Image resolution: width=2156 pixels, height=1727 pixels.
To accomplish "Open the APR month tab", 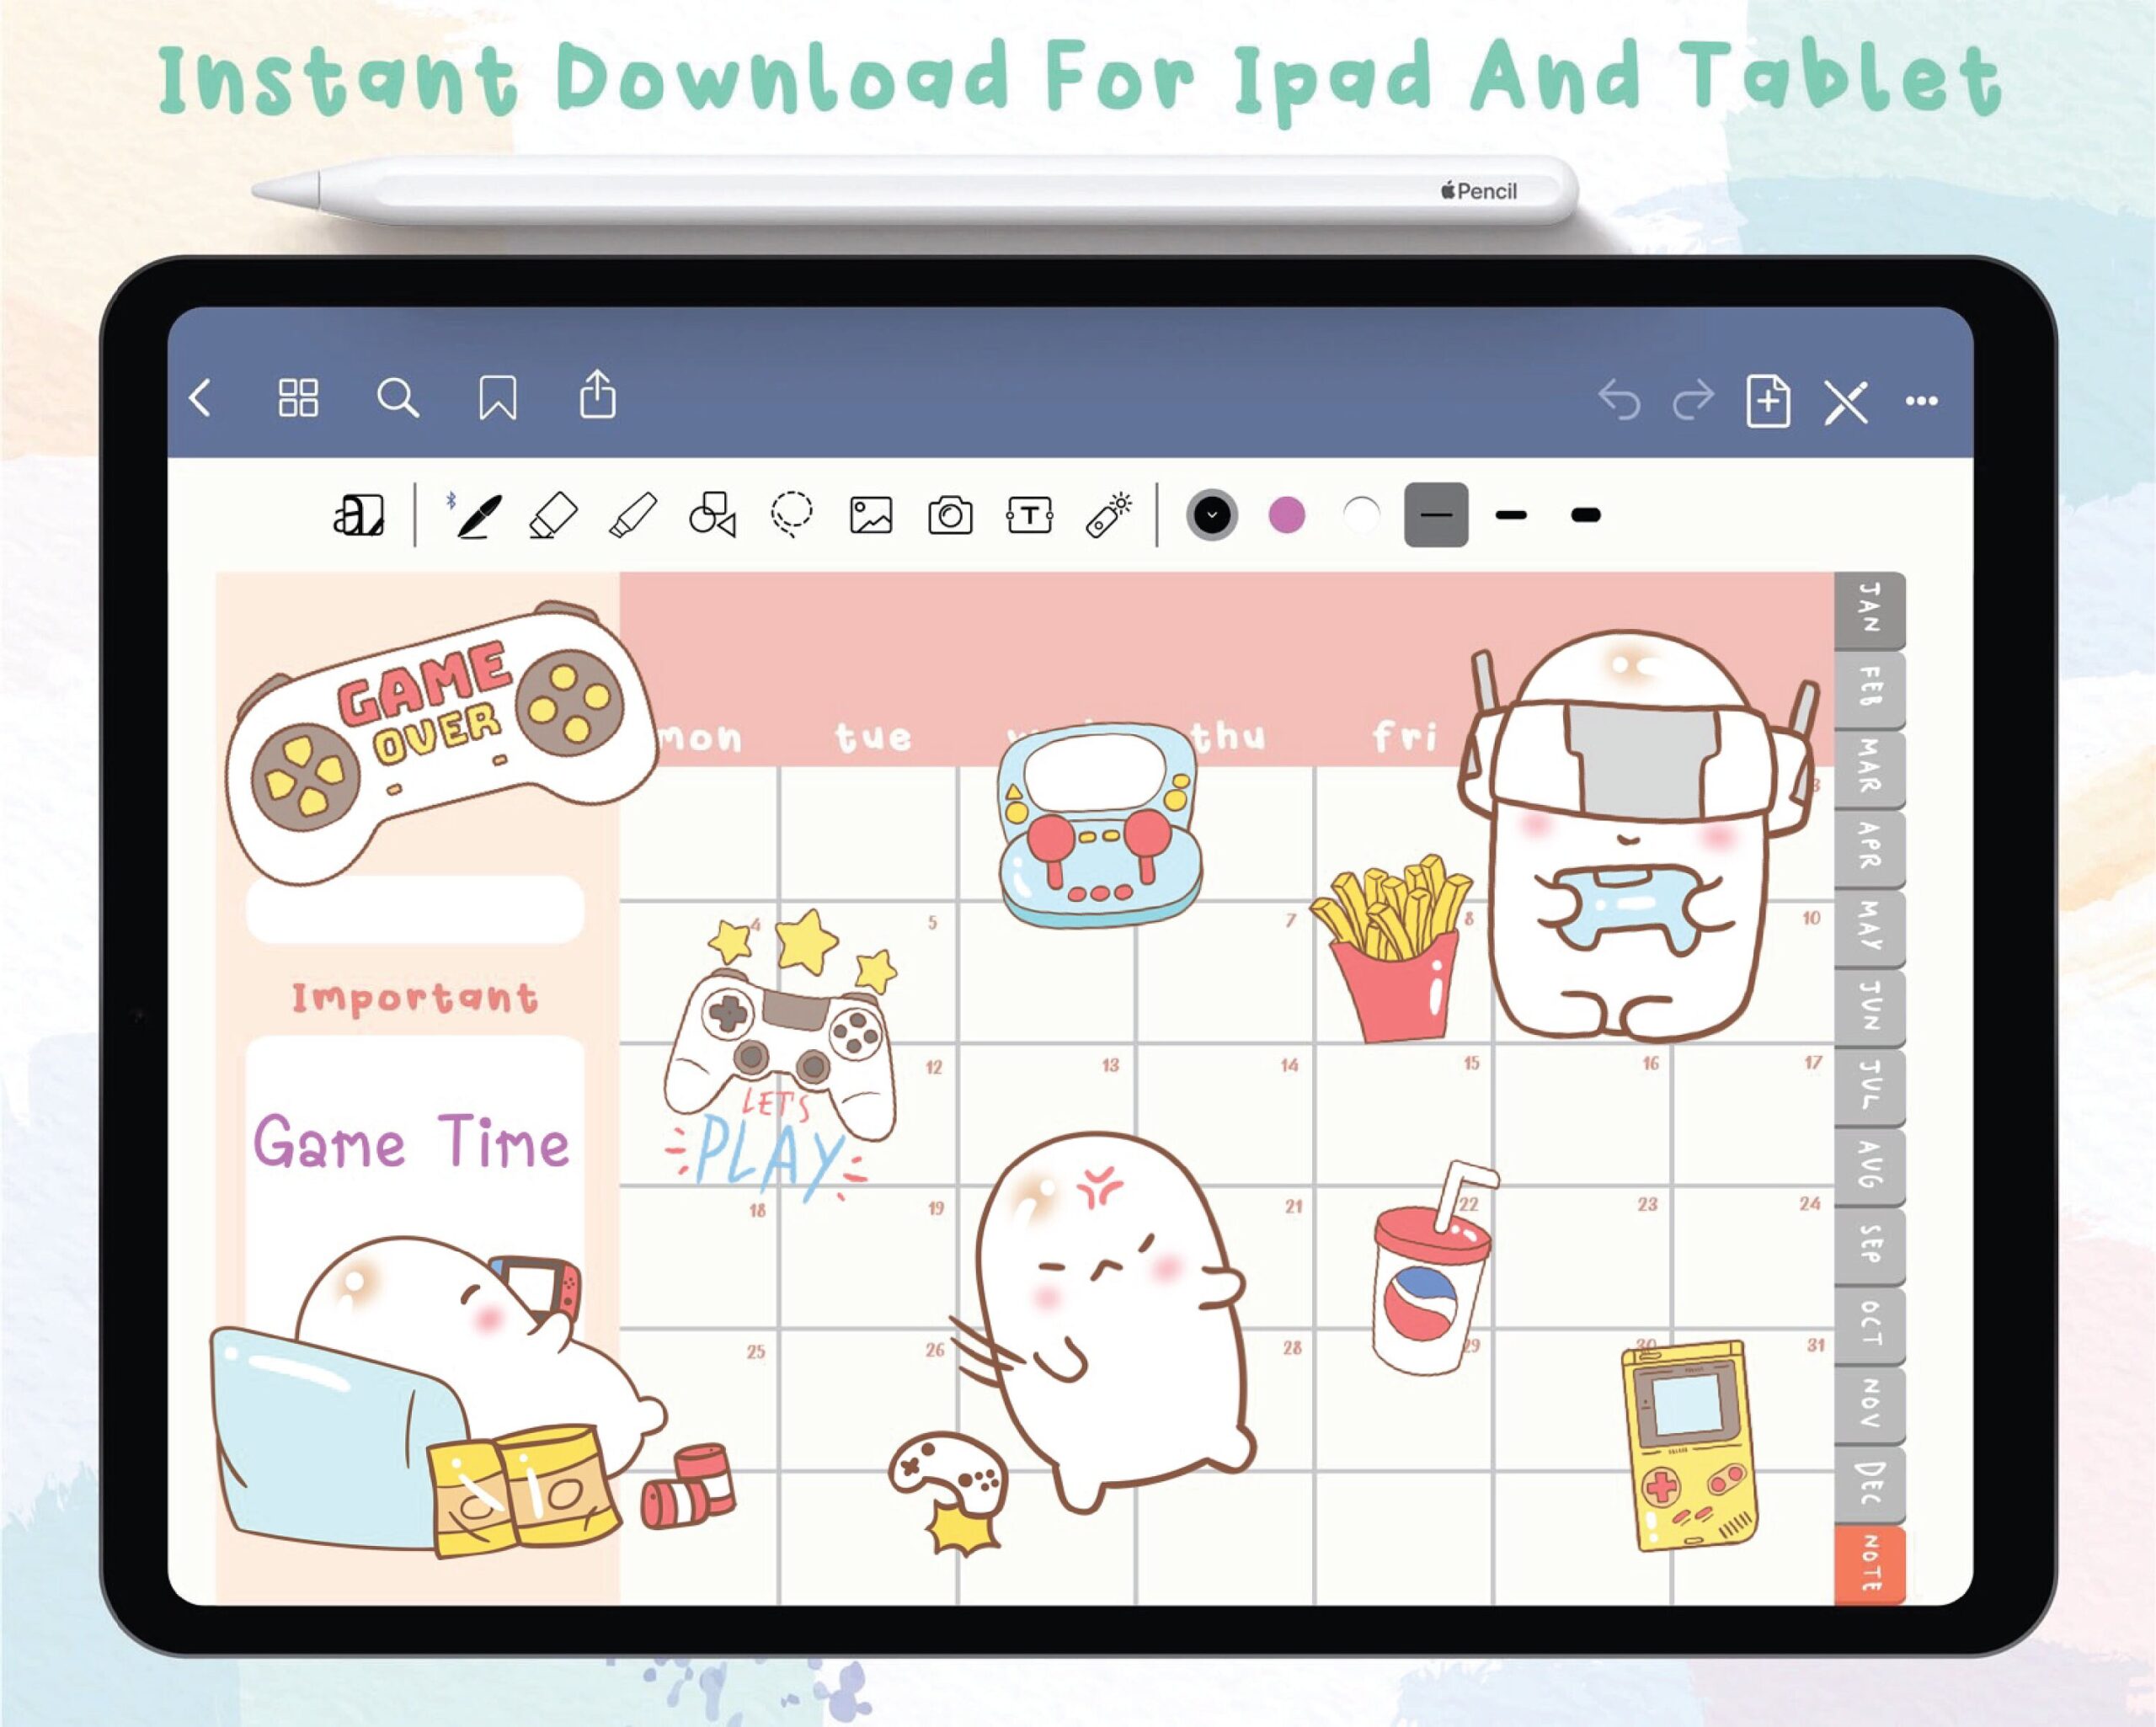I will [x=1869, y=848].
